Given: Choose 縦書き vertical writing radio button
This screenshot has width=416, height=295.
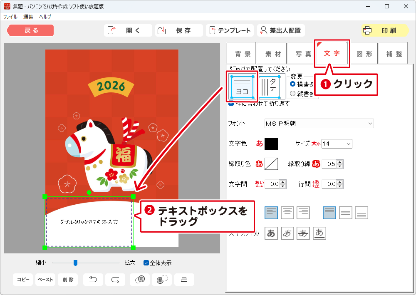Looking at the screenshot, I should (x=293, y=94).
